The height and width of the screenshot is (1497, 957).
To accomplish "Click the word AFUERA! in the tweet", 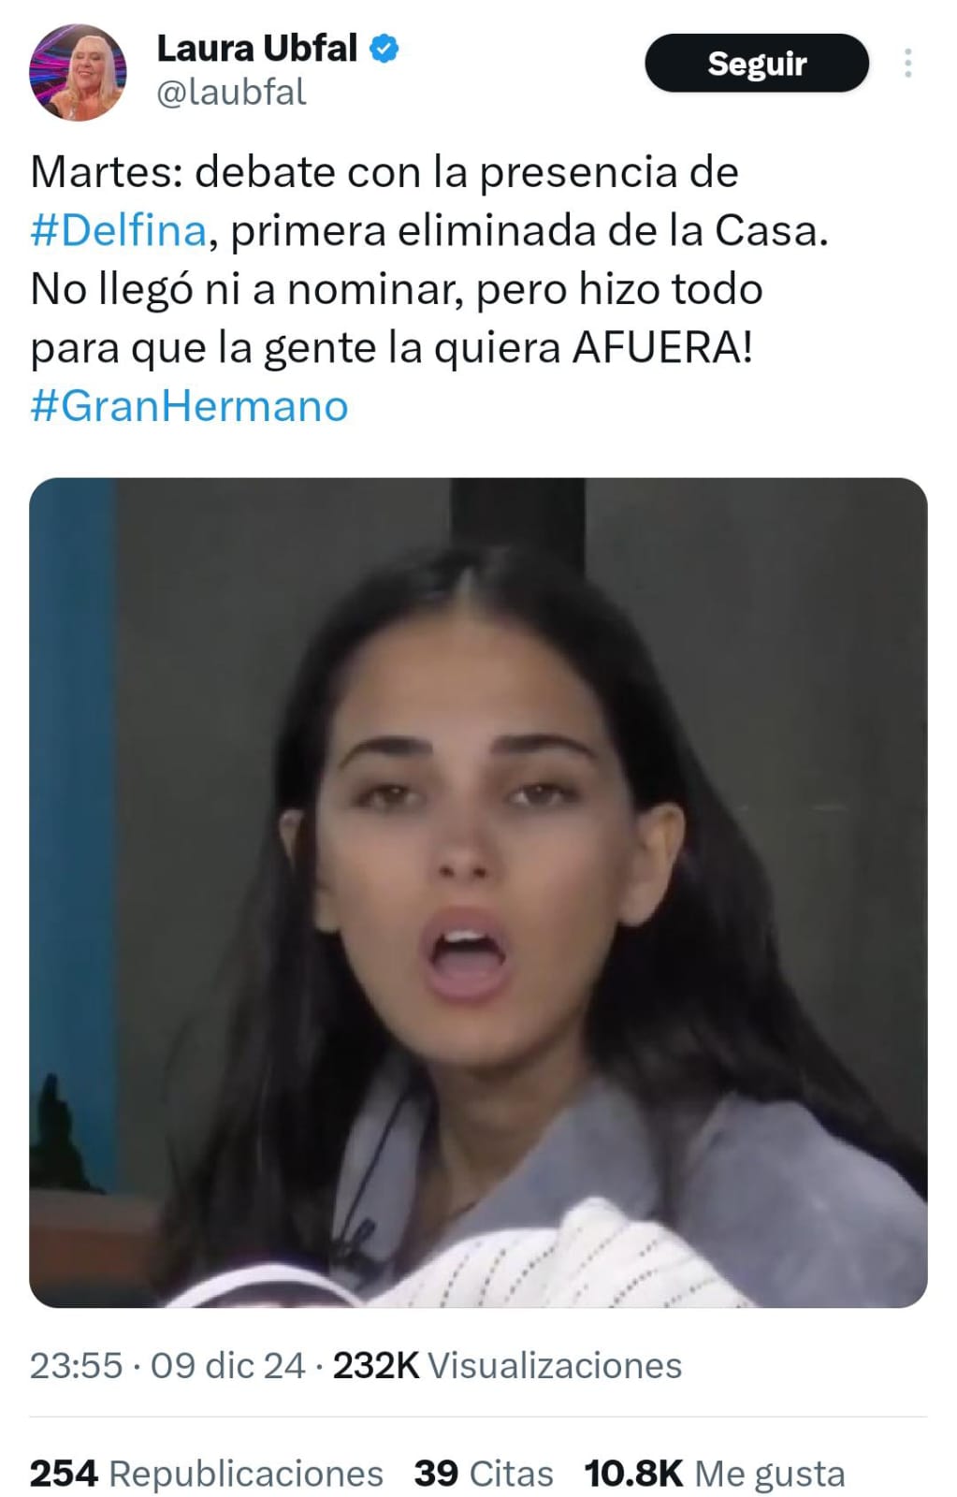I will [x=662, y=348].
